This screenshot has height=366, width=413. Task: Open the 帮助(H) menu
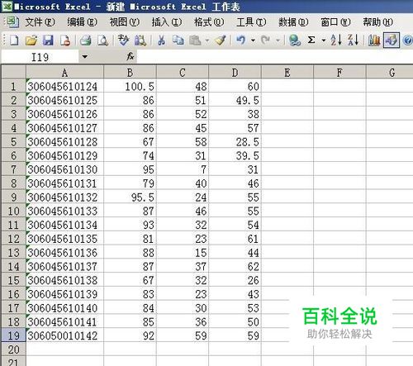(377, 22)
